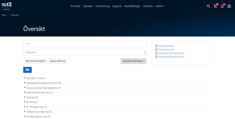The height and width of the screenshot is (119, 235).
Task: Click the blue Sök button
Action: pyautogui.click(x=27, y=70)
